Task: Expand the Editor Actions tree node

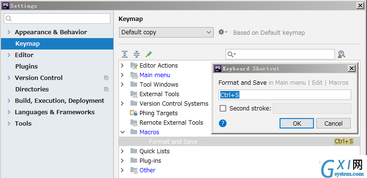Action: point(122,66)
